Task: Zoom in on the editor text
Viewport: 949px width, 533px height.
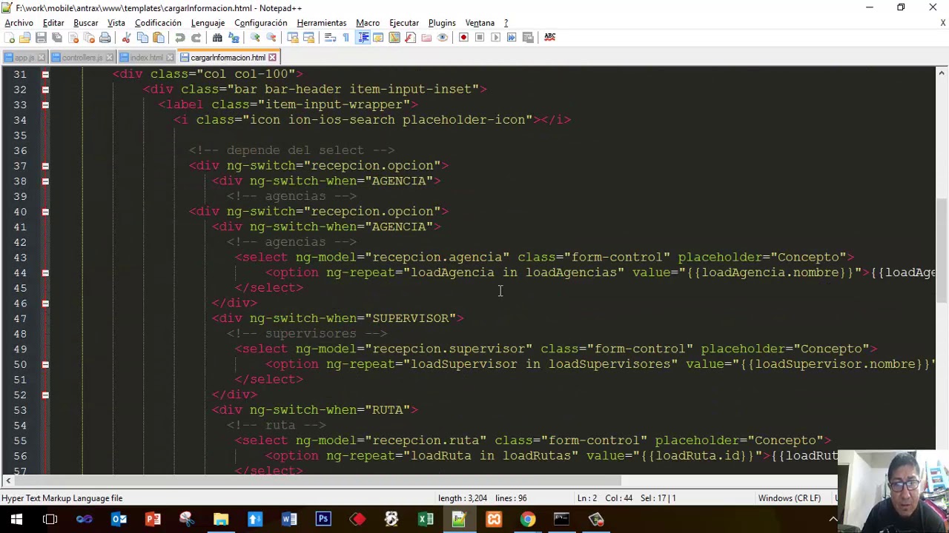Action: [255, 38]
